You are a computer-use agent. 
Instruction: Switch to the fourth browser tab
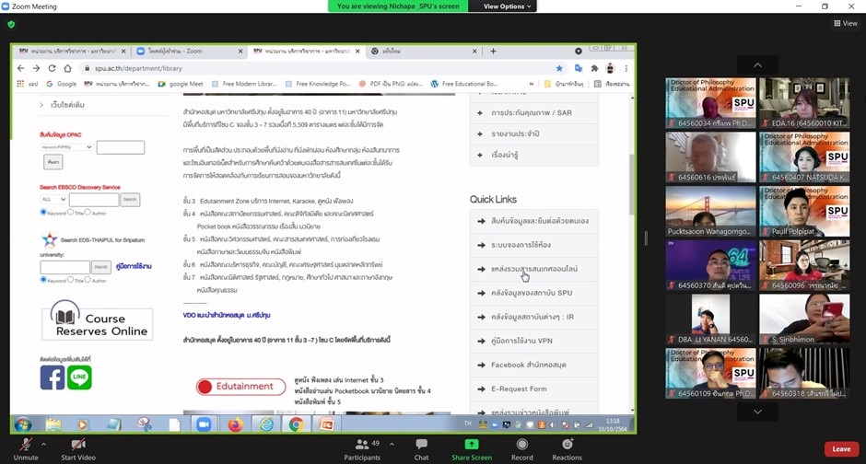point(423,51)
